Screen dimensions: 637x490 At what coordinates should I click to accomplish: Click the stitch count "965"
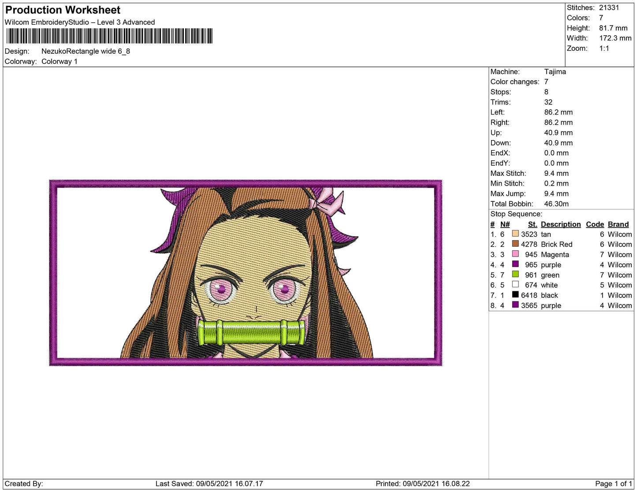click(531, 265)
